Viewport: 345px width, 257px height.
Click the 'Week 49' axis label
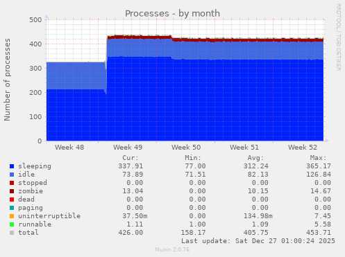click(128, 148)
